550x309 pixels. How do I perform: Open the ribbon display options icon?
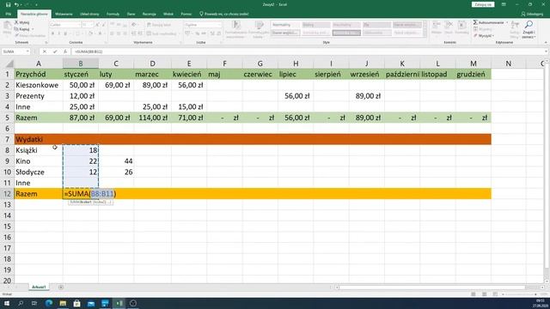click(504, 4)
